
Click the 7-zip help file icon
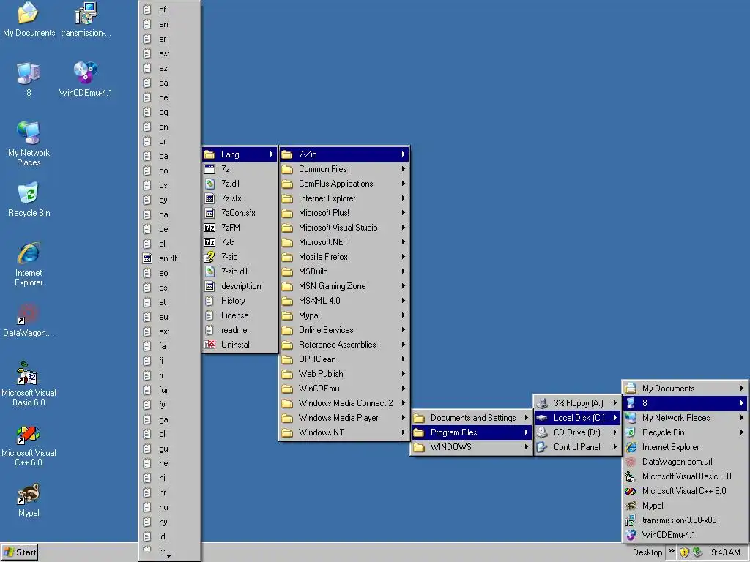(209, 257)
